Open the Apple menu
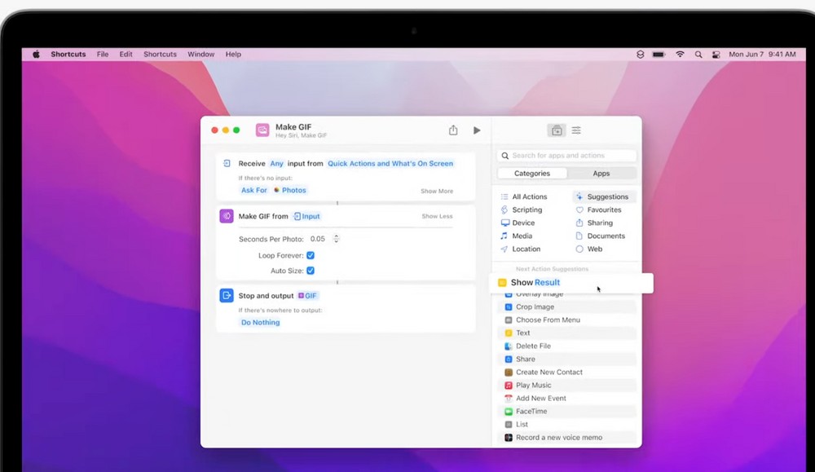The width and height of the screenshot is (815, 472). [x=36, y=54]
